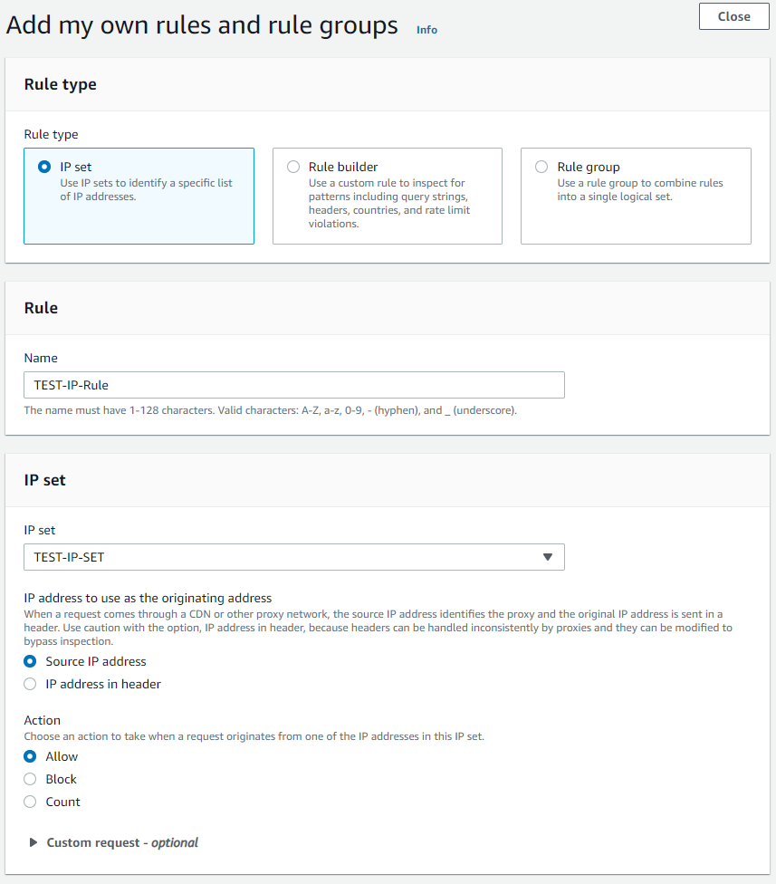Click the Rule builder card description text

(x=388, y=203)
